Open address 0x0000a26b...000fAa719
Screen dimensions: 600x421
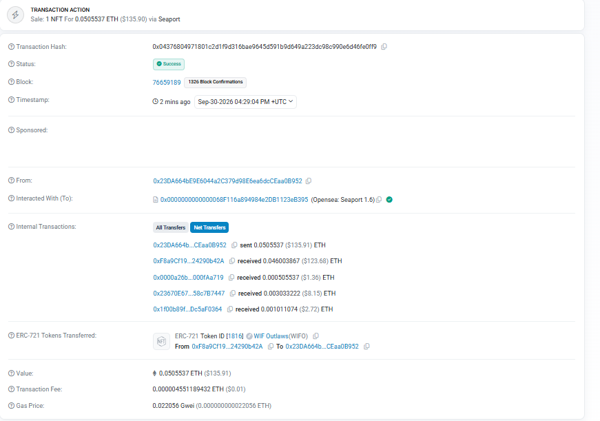tap(188, 278)
